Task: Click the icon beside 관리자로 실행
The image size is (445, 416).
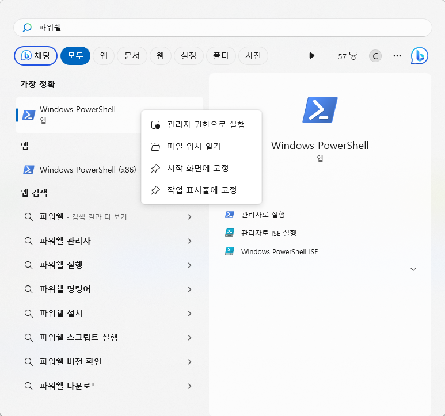Action: tap(230, 215)
